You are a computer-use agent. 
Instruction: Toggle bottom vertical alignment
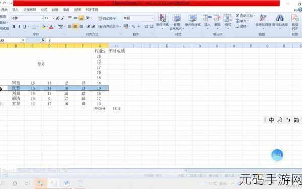click(81, 18)
